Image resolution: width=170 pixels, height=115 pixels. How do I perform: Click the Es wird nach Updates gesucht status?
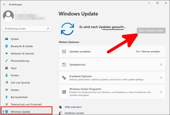tap(103, 27)
